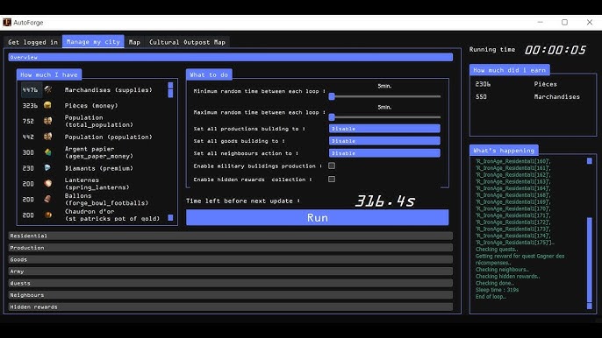
Task: Click the 'Checking neighbours..' log line
Action: tap(502, 270)
